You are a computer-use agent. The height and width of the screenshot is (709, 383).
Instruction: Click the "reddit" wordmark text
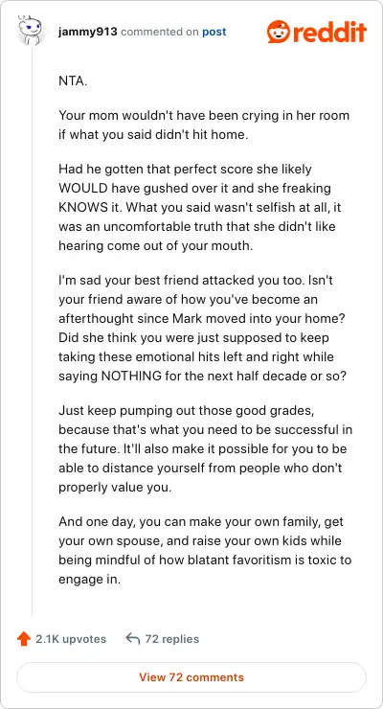(x=328, y=32)
